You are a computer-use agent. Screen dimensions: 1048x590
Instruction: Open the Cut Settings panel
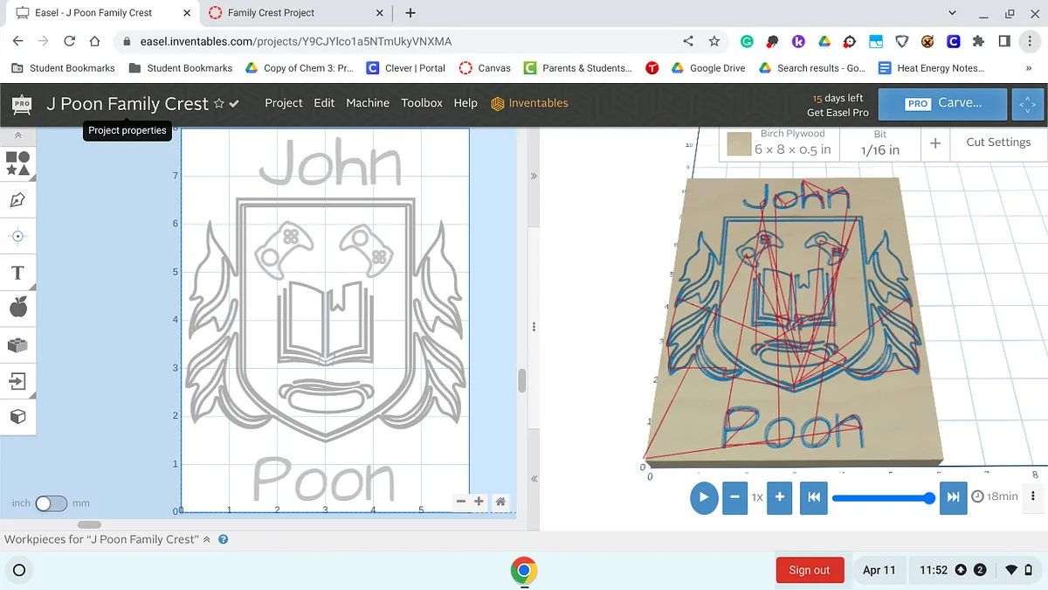pyautogui.click(x=997, y=142)
